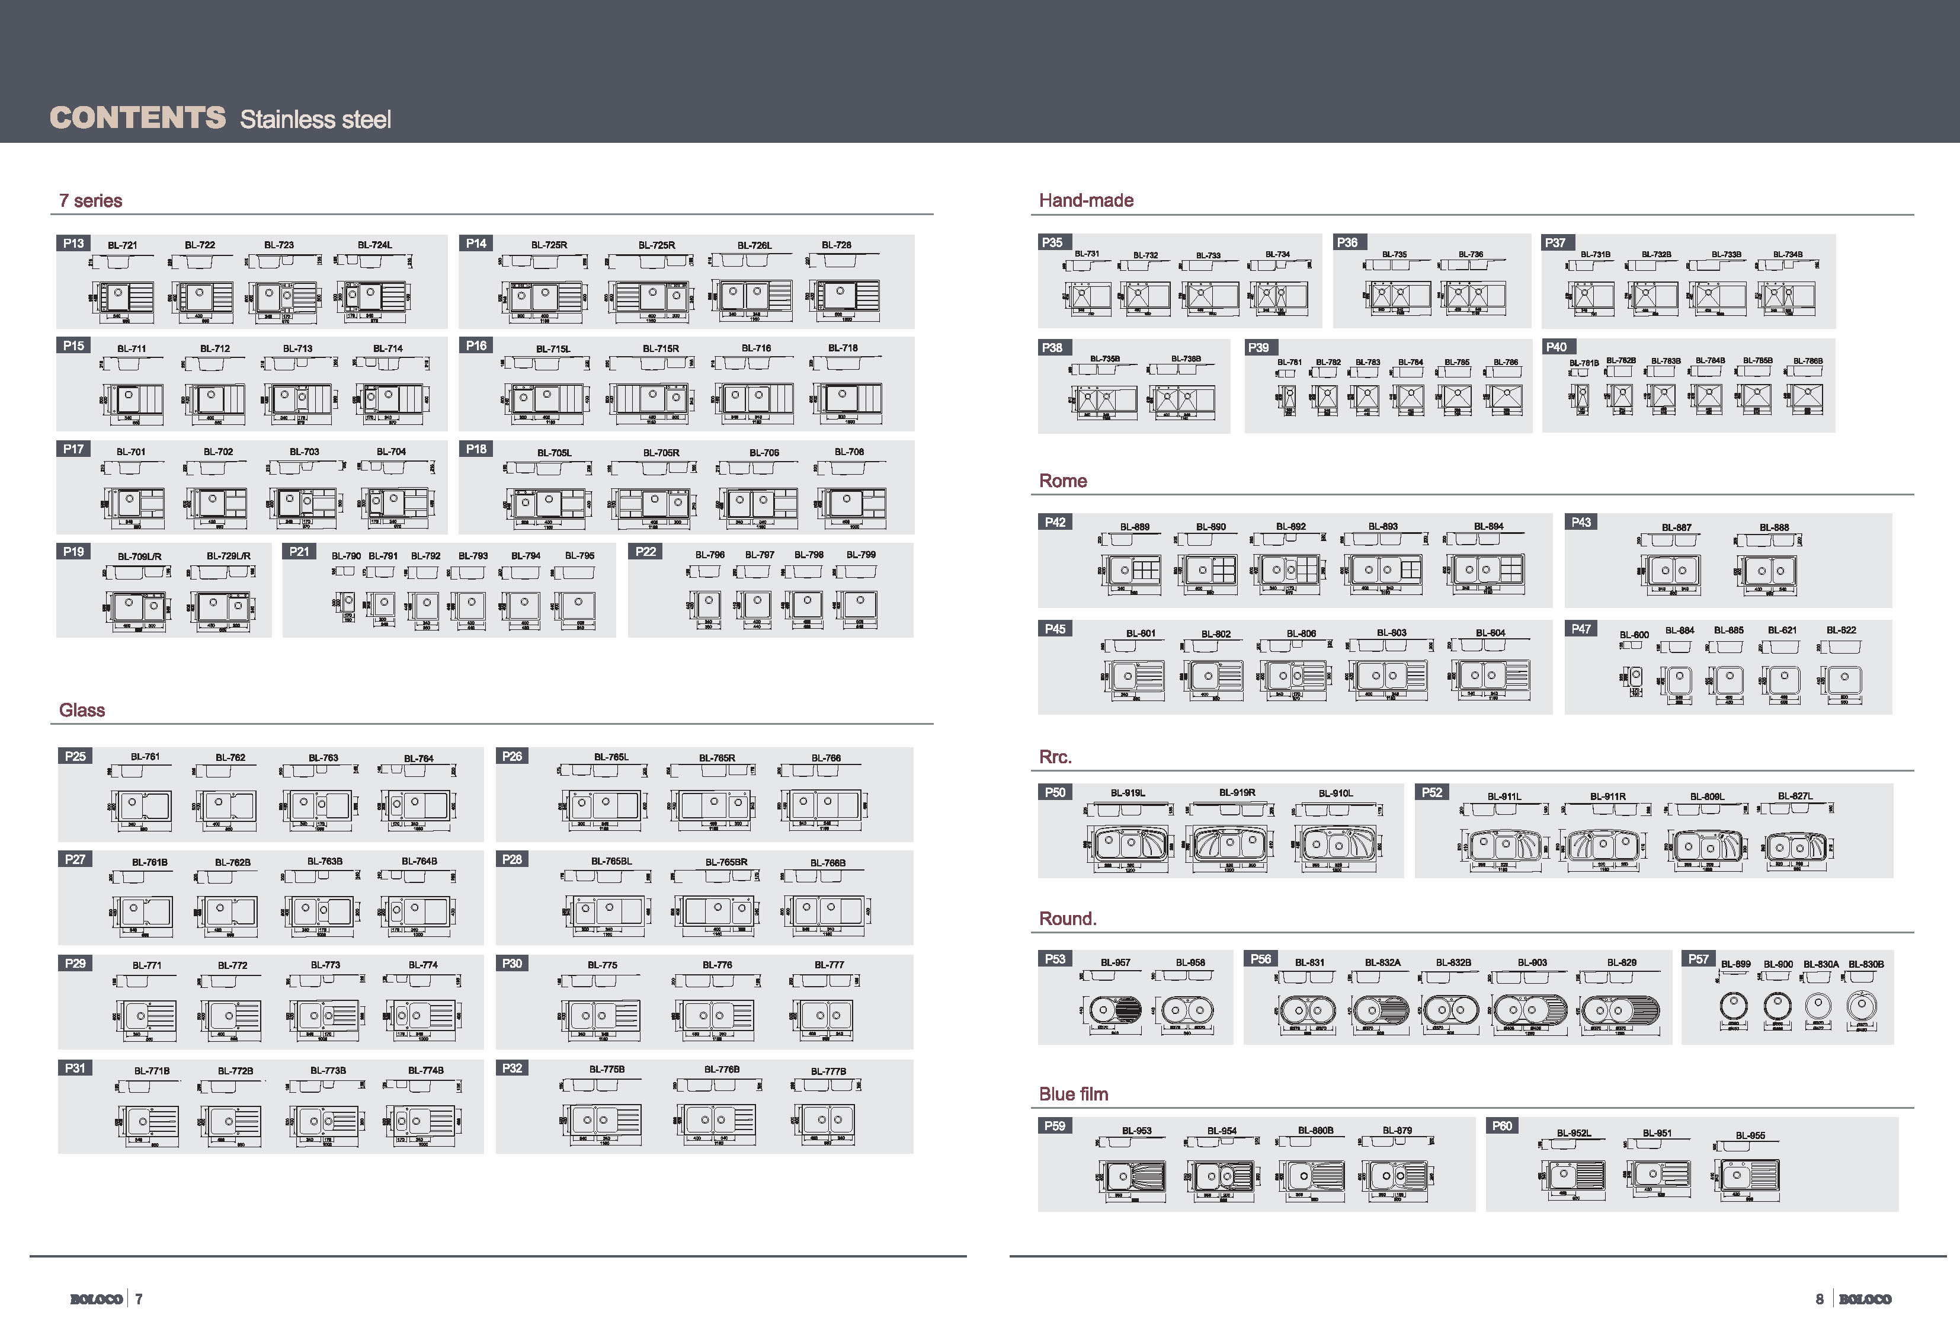This screenshot has width=1960, height=1331.
Task: Select the BL-910L model label
Action: pos(1336,793)
